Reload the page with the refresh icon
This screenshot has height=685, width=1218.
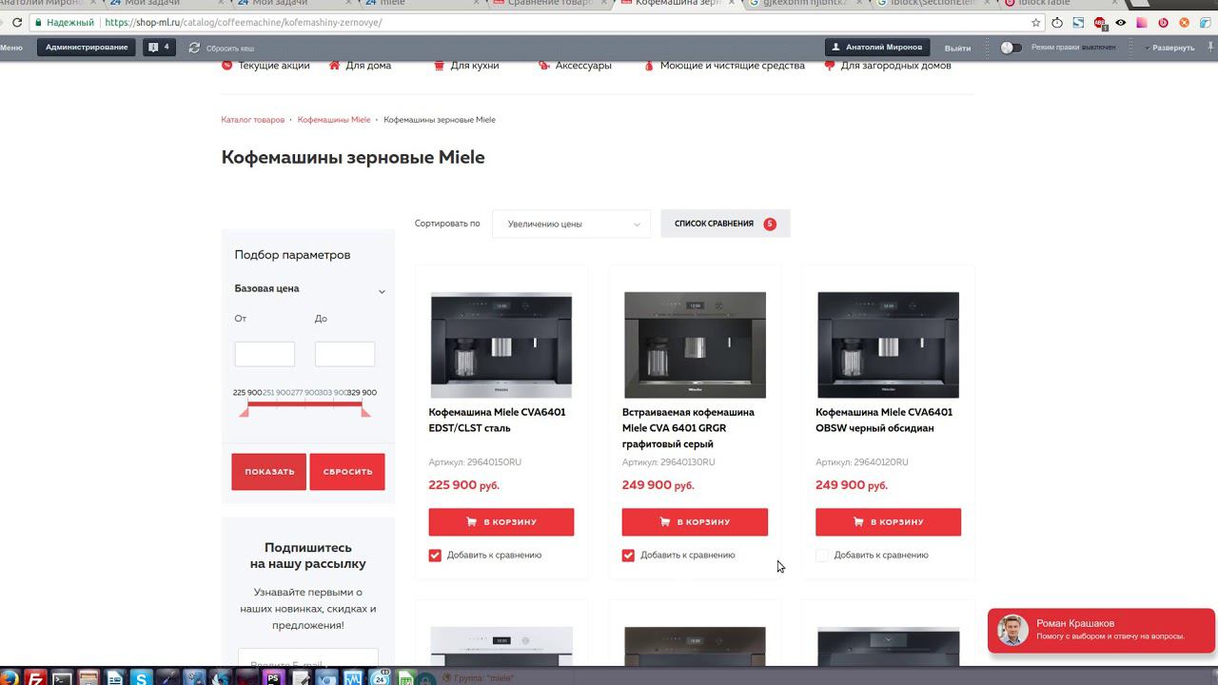[x=17, y=23]
